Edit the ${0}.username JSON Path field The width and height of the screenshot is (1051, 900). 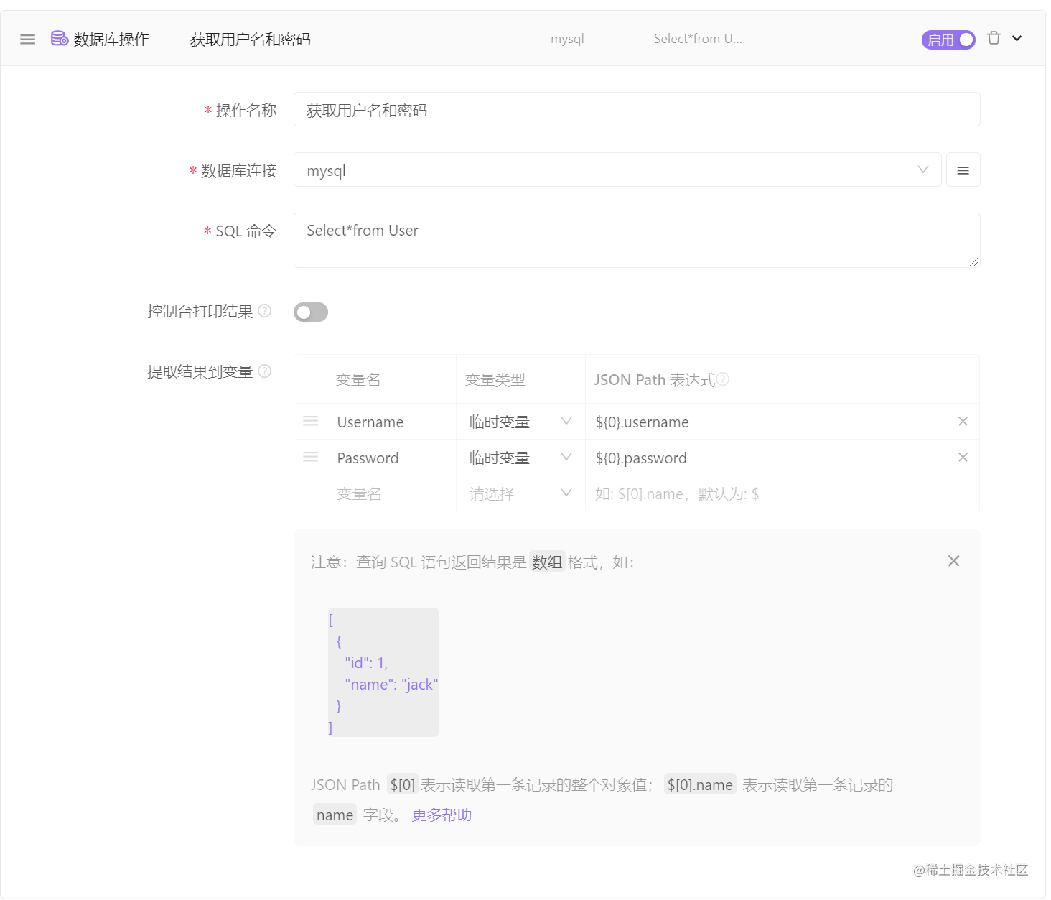(x=768, y=422)
